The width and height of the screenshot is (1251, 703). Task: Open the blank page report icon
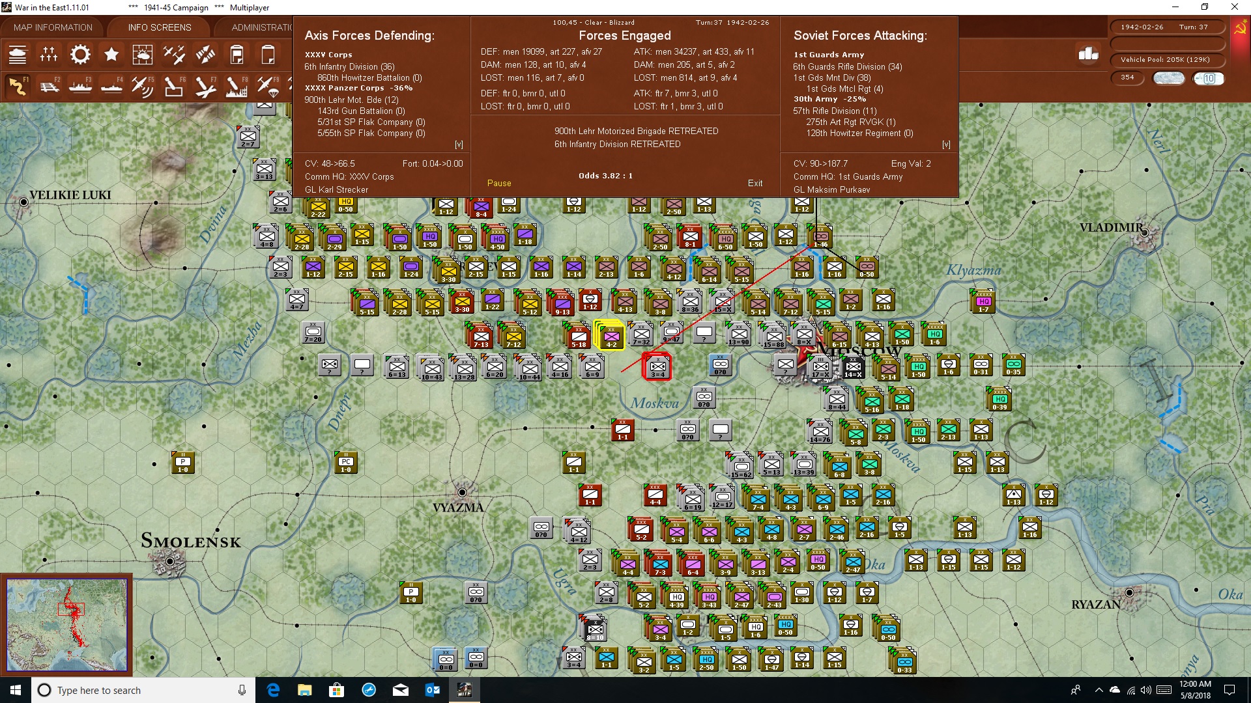(268, 55)
